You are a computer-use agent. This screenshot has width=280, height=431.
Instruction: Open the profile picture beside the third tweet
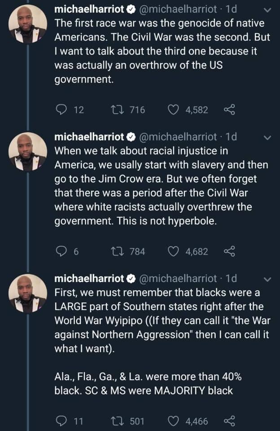coord(28,293)
